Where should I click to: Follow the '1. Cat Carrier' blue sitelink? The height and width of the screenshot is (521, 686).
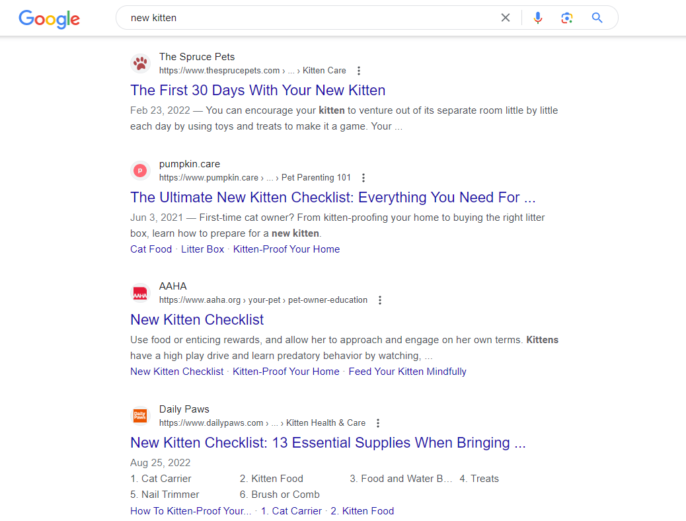point(291,511)
